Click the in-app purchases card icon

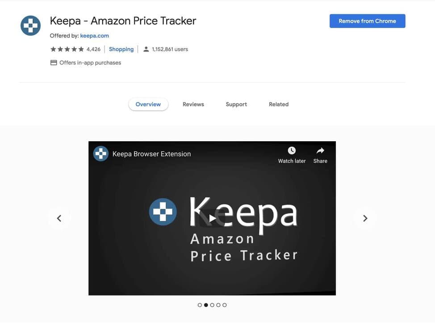pos(54,63)
